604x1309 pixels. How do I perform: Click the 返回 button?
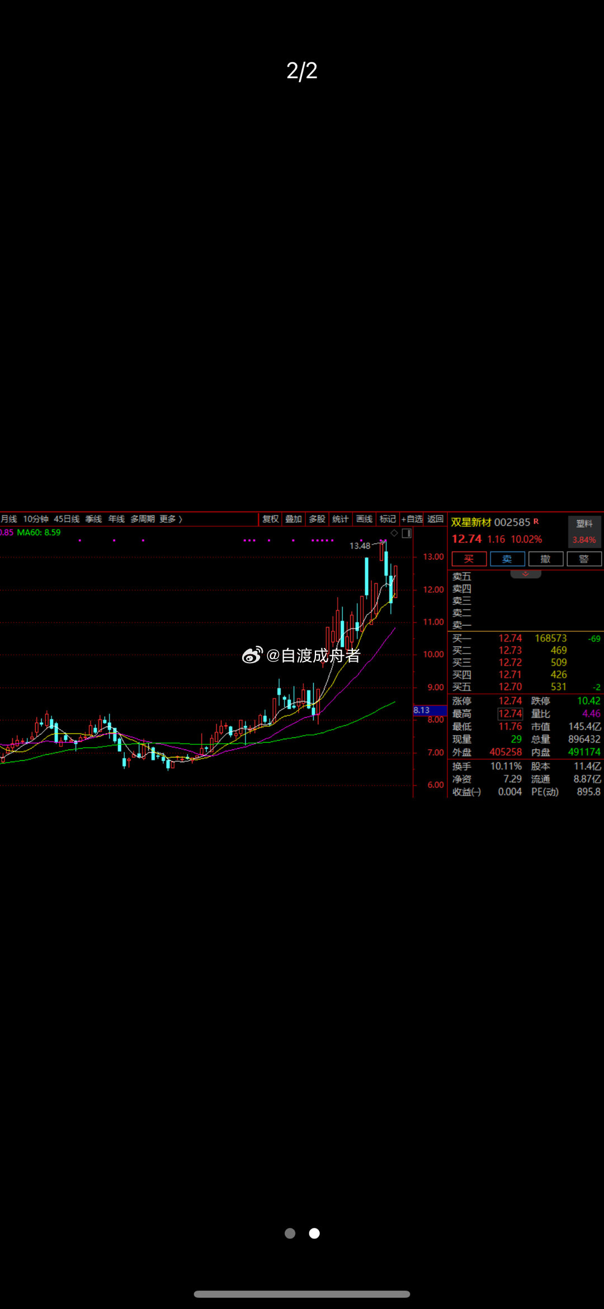(x=435, y=519)
